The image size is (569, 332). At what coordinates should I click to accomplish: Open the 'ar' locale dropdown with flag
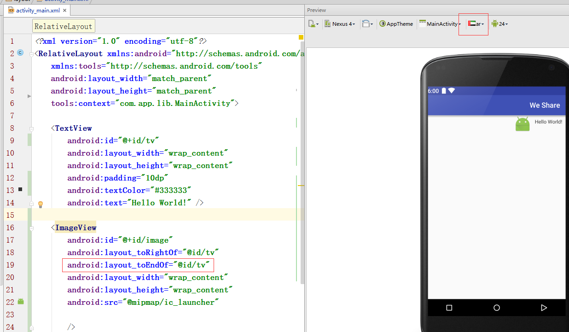[x=476, y=24]
